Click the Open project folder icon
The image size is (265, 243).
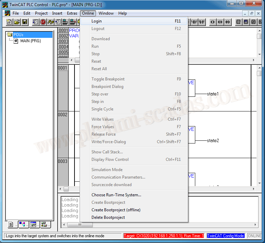[17, 22]
